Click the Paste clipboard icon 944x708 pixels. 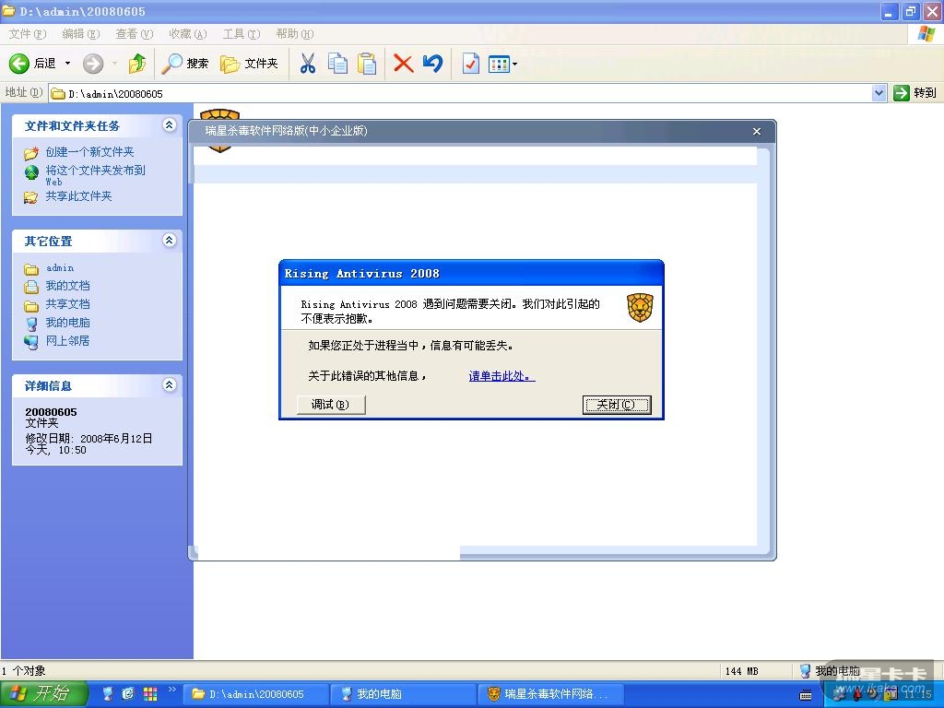click(367, 64)
